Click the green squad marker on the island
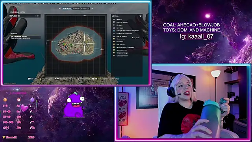 [71, 45]
